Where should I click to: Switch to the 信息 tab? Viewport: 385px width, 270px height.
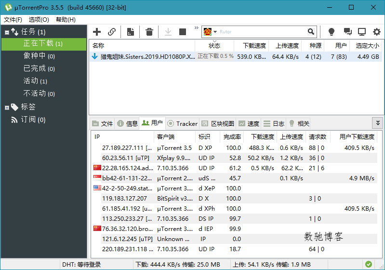(127, 123)
